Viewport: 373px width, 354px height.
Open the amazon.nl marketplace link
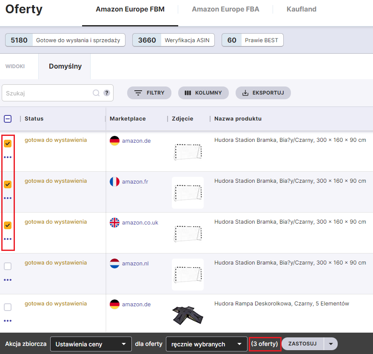click(x=135, y=263)
